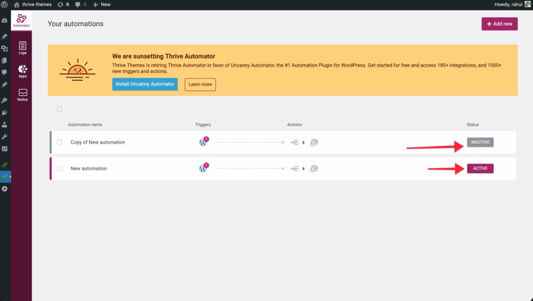Click WordPress trigger icon for New automation
533x301 pixels.
203,169
